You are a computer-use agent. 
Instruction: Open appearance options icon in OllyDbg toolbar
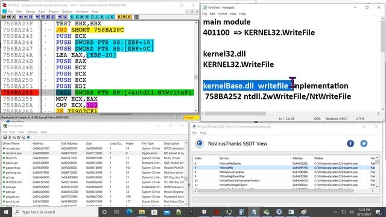click(x=136, y=17)
